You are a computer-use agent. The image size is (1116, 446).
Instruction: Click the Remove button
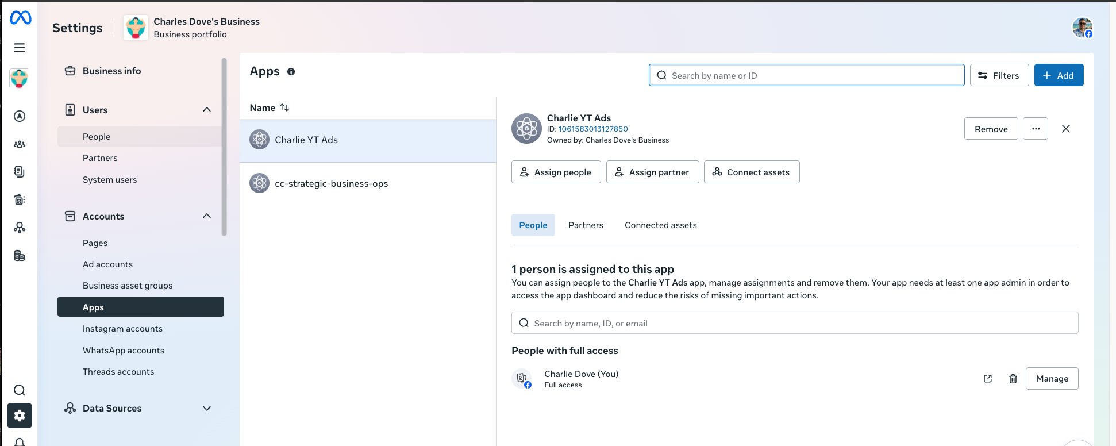991,129
